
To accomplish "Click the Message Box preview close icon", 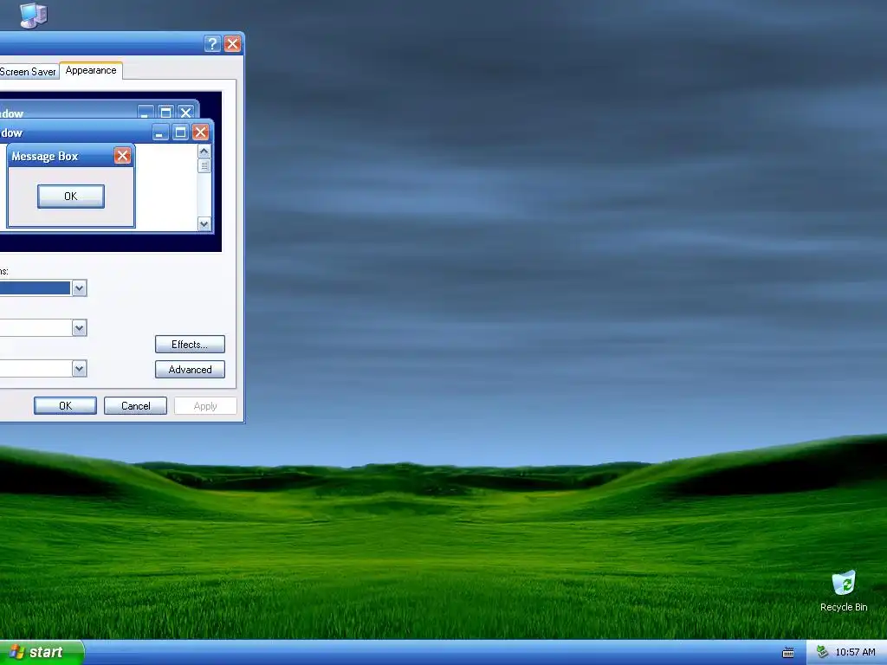I will (x=123, y=156).
